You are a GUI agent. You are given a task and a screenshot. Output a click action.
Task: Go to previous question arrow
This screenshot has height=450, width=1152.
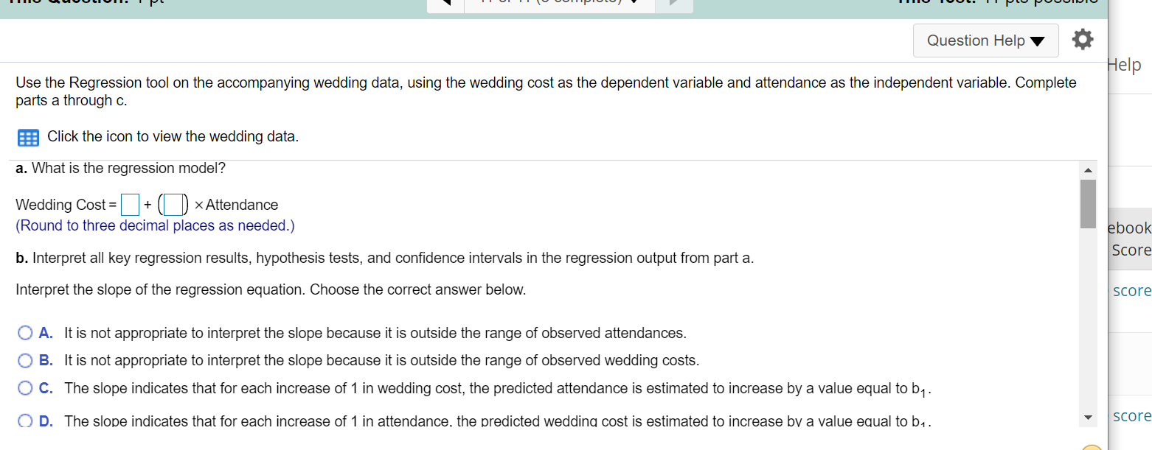(x=445, y=5)
